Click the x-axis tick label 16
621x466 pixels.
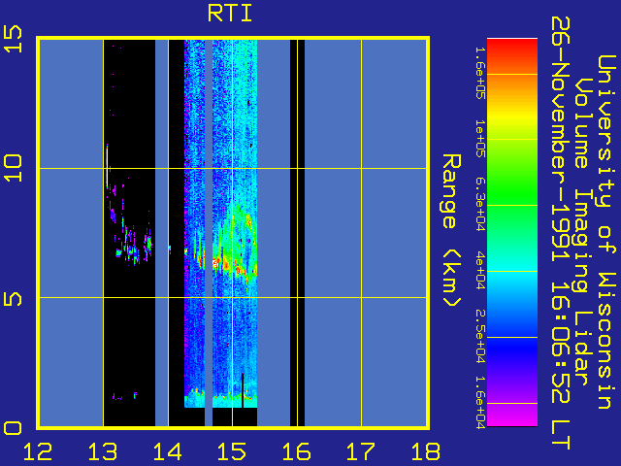297,451
